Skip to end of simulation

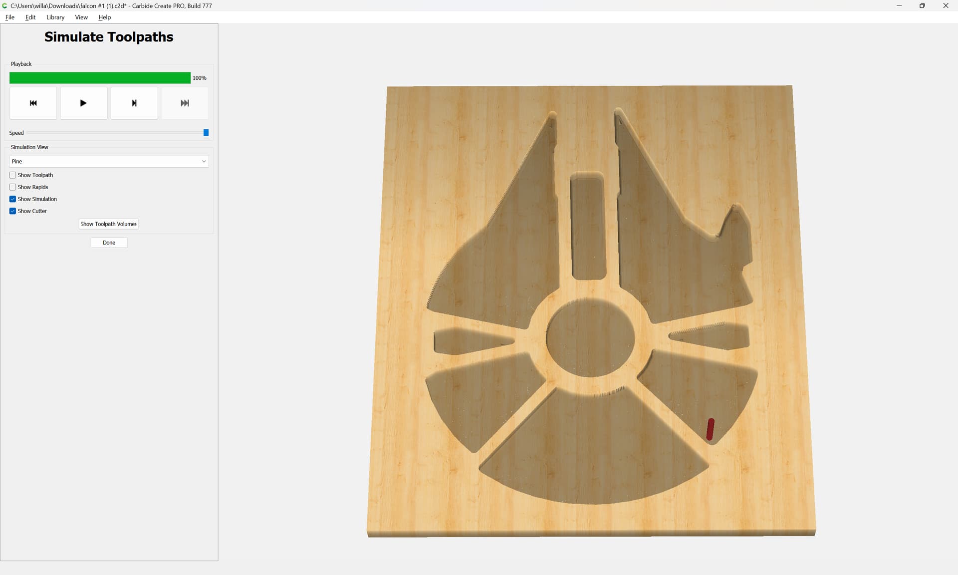pyautogui.click(x=185, y=103)
